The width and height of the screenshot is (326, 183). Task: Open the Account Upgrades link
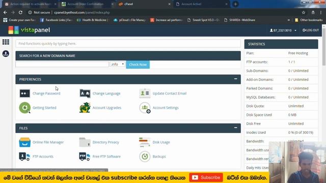pyautogui.click(x=107, y=108)
